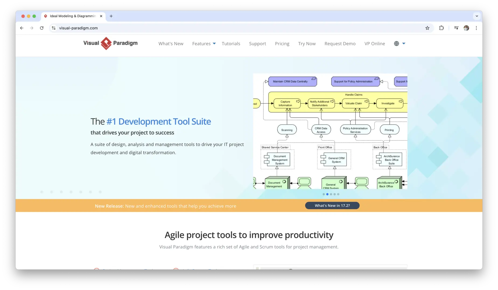
Task: Click the New Release banner text
Action: (165, 206)
